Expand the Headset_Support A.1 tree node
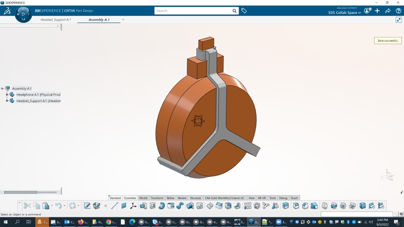This screenshot has height=227, width=404. 7,100
